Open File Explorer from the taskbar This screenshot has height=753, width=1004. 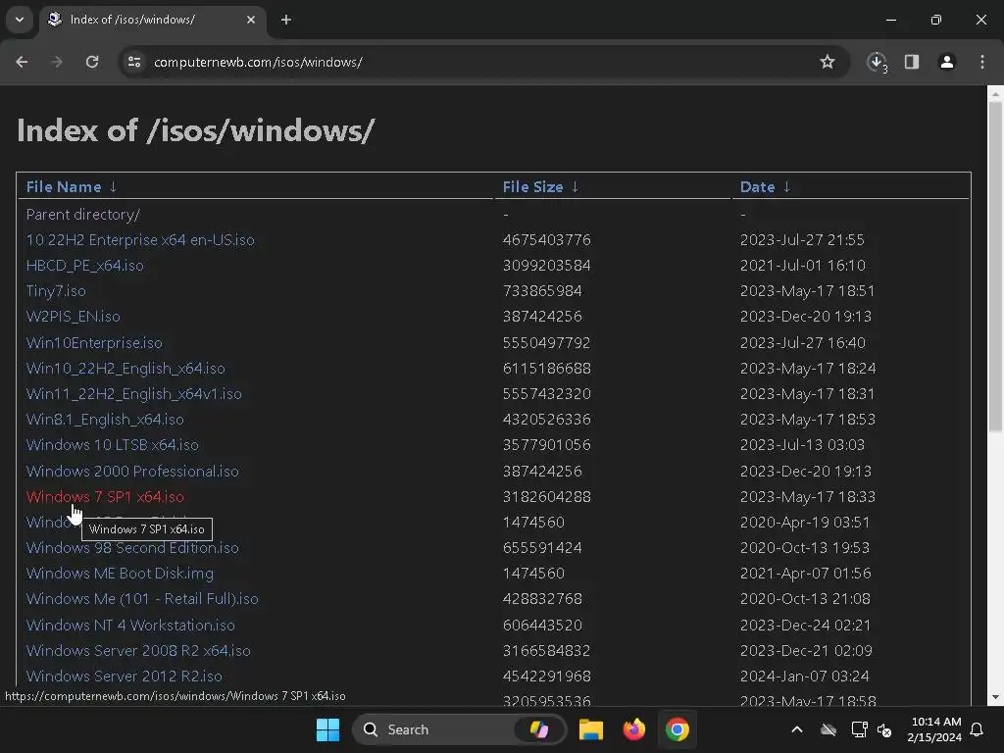(591, 729)
